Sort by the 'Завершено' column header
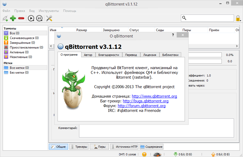 [115, 30]
